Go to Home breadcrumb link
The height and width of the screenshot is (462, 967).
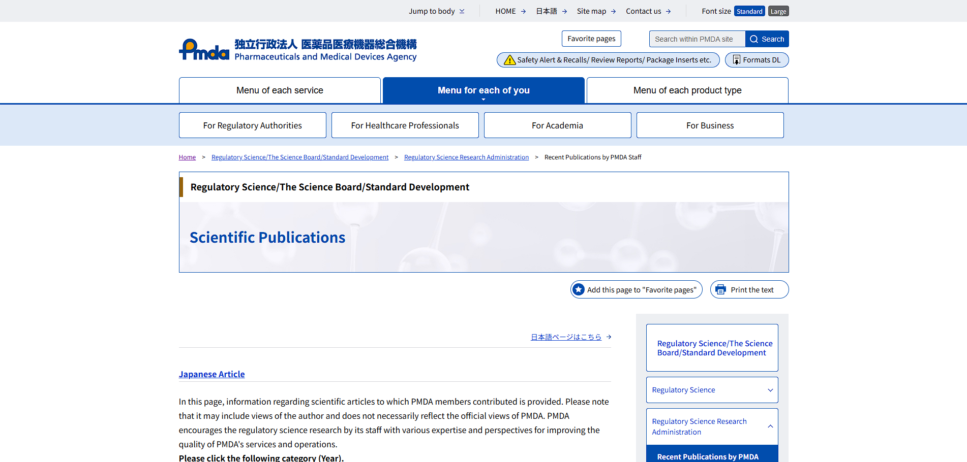pyautogui.click(x=187, y=157)
